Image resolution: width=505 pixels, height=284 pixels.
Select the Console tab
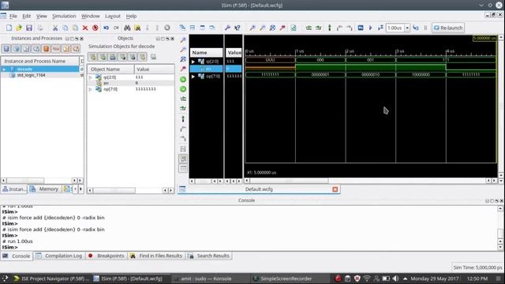point(17,256)
